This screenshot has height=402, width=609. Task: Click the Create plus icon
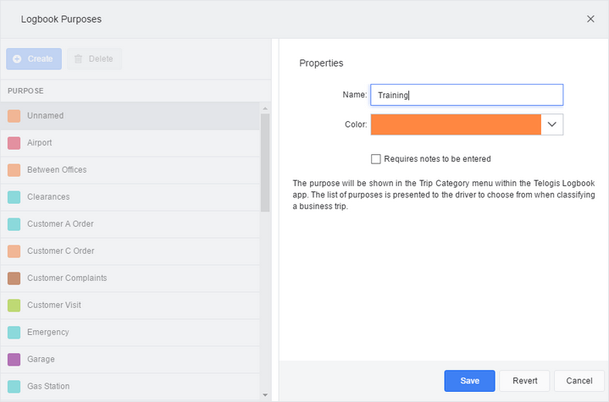[x=17, y=59]
